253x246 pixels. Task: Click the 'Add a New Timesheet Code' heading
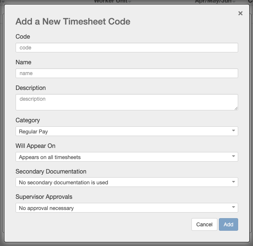(x=73, y=21)
